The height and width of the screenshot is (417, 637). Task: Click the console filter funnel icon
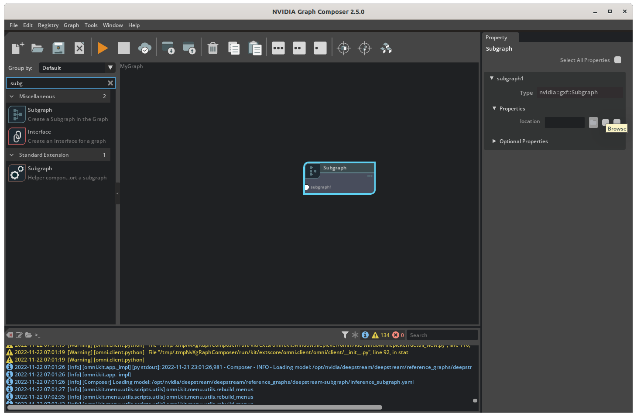[x=345, y=335]
